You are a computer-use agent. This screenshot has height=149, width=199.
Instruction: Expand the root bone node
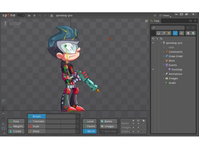[x=164, y=47]
